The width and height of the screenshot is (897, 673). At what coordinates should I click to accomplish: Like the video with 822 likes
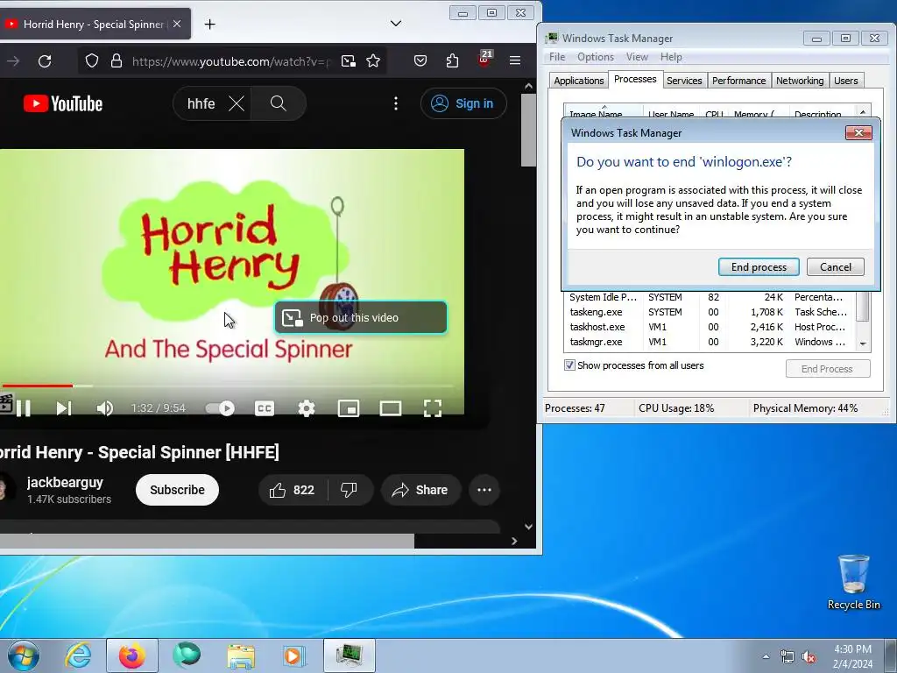point(293,490)
